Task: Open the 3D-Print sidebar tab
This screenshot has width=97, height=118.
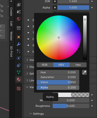Action: [11, 51]
